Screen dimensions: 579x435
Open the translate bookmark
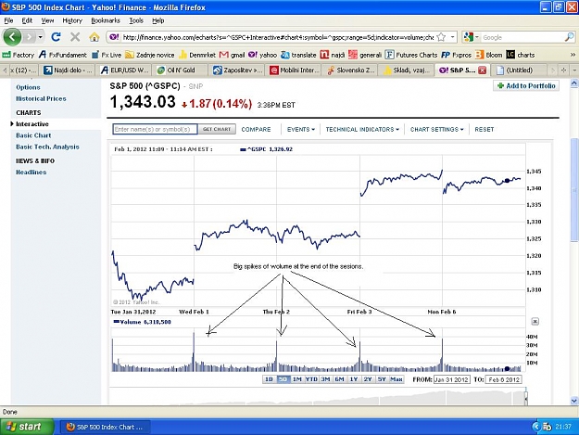[x=298, y=55]
